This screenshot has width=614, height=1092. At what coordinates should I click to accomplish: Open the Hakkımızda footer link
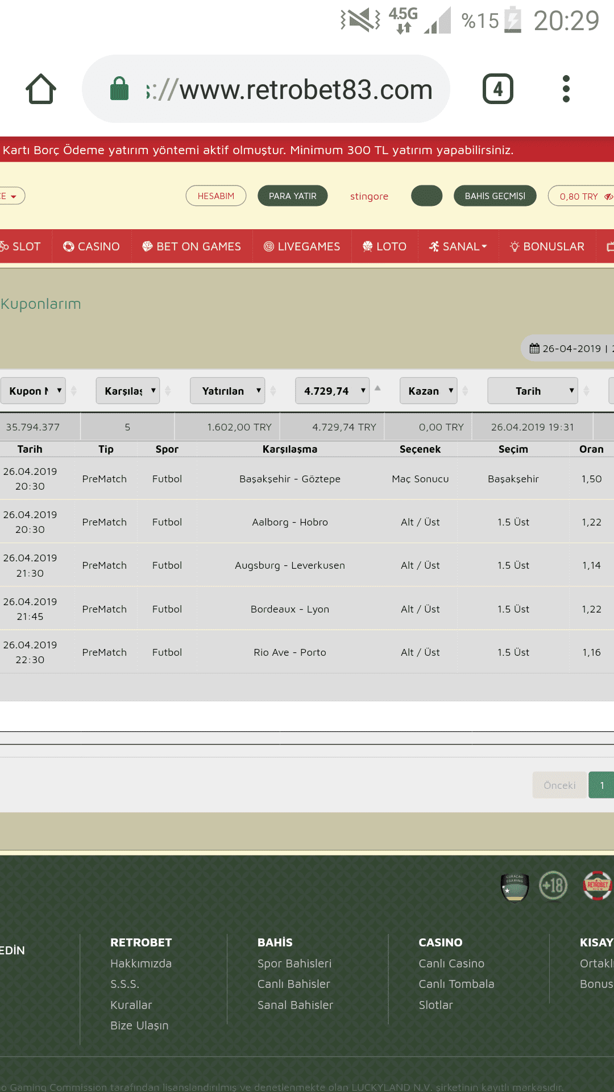(x=141, y=963)
